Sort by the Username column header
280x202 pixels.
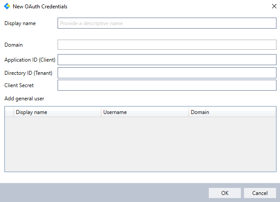pos(145,112)
